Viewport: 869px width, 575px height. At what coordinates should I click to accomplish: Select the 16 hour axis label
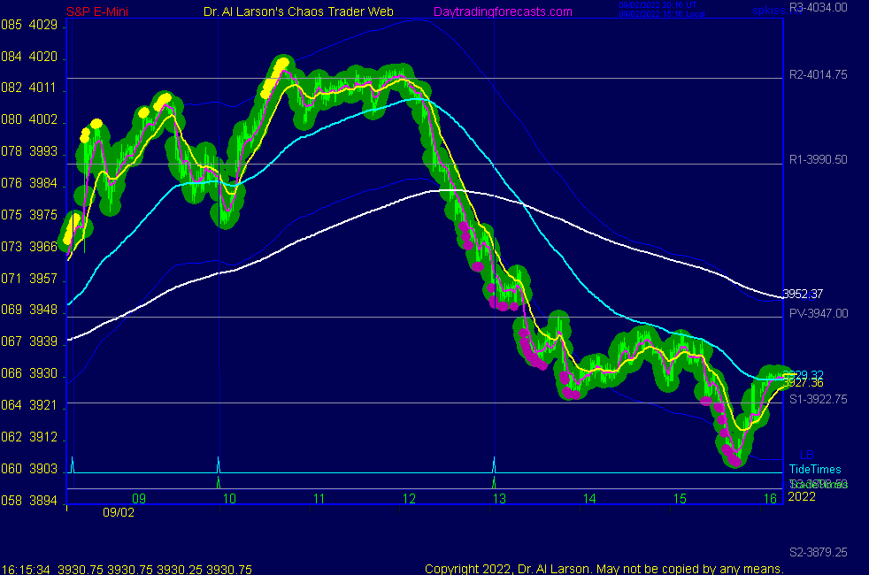click(x=770, y=499)
